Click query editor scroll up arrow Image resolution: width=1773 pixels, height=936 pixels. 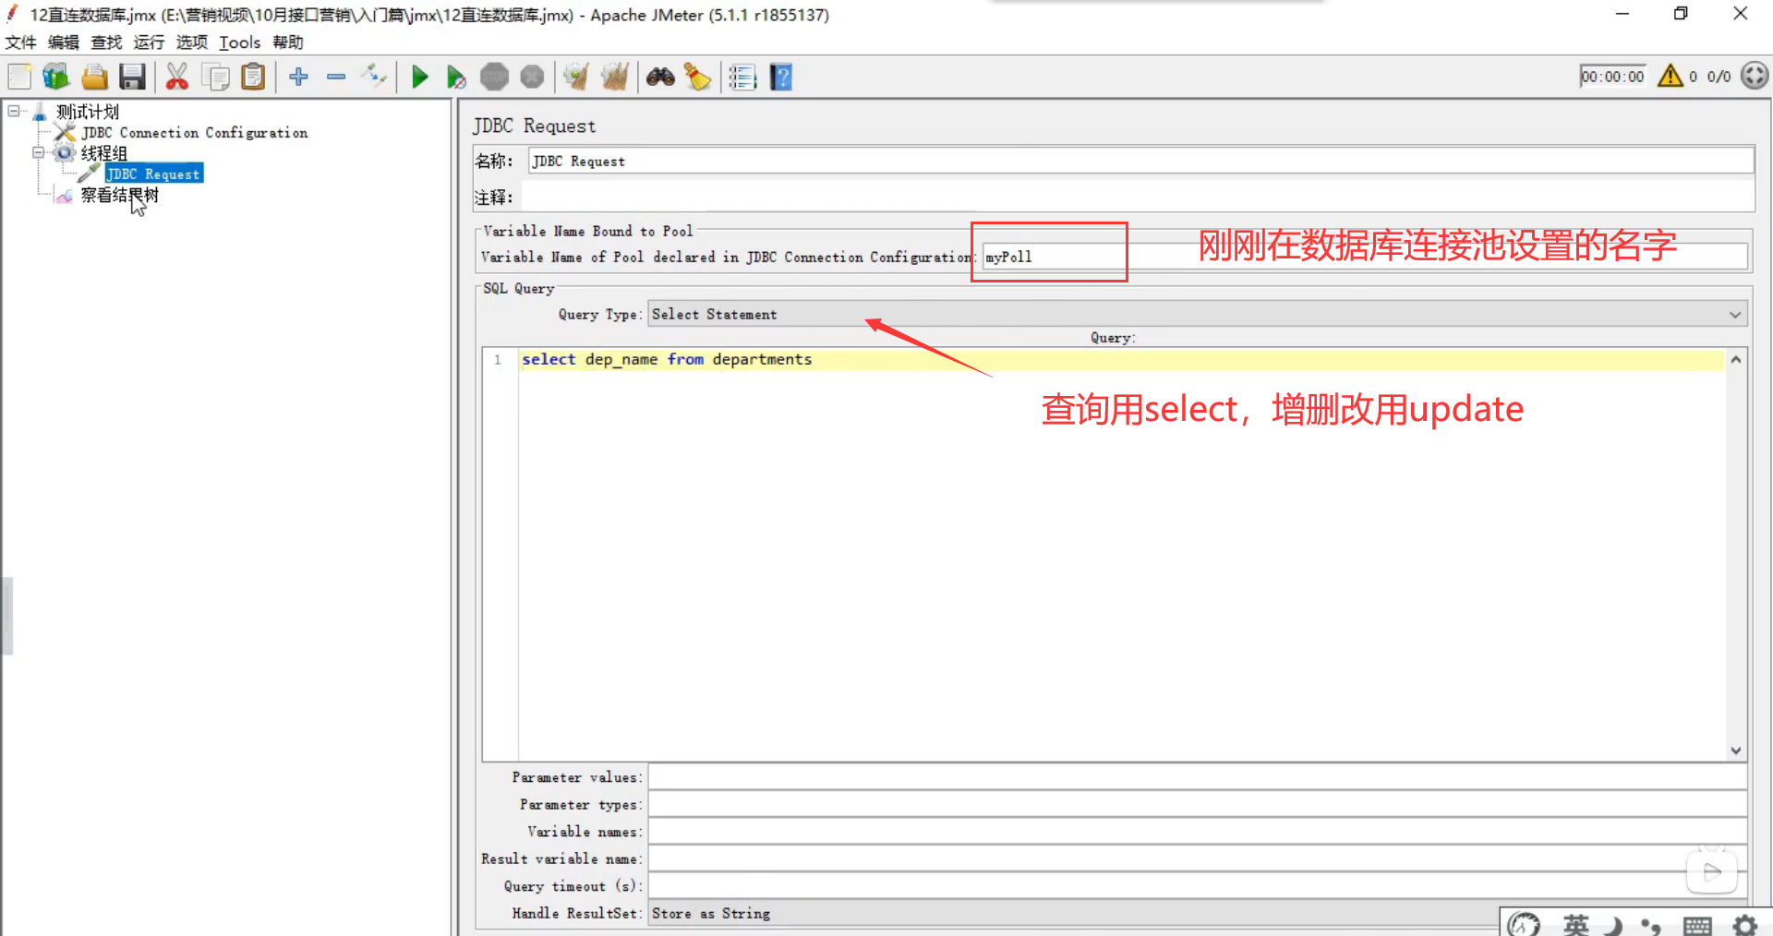point(1736,359)
